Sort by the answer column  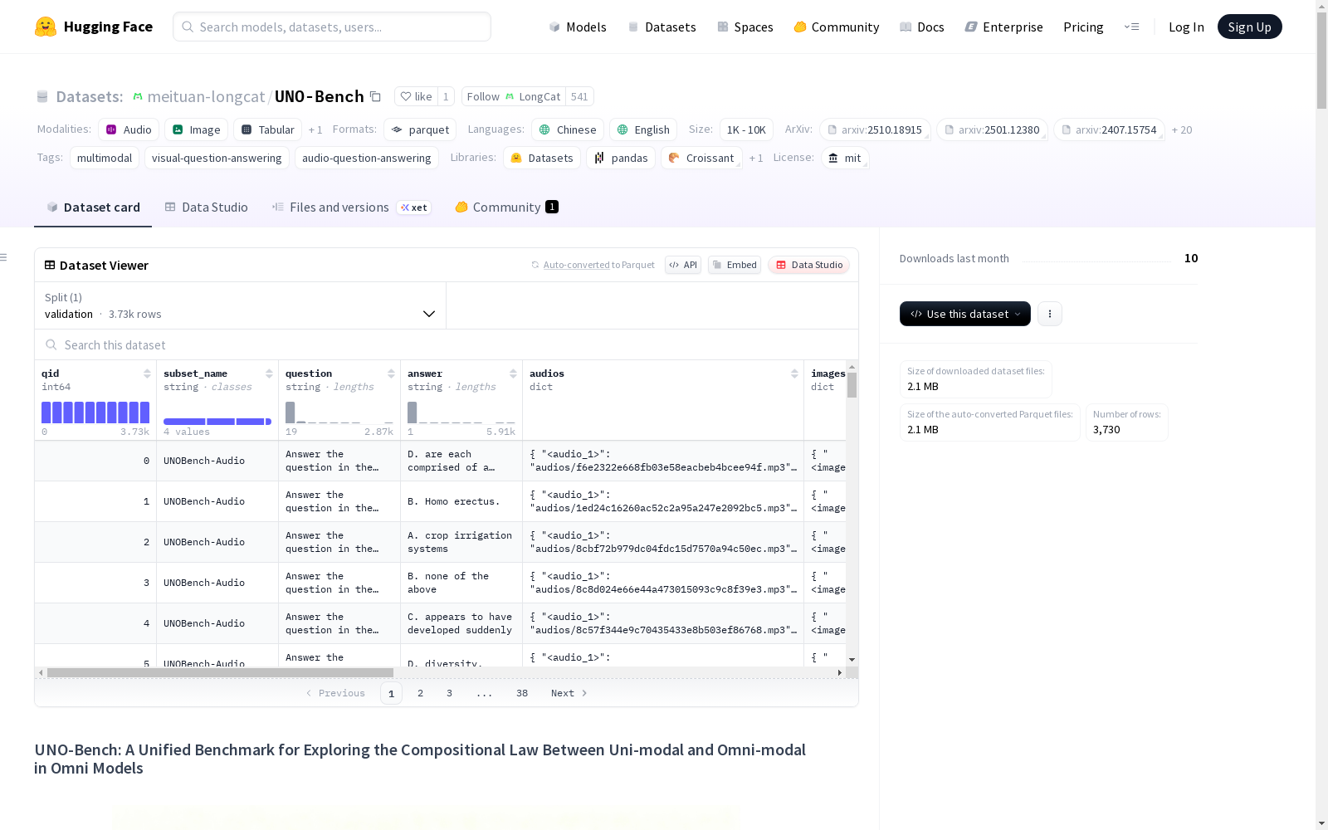click(x=513, y=373)
